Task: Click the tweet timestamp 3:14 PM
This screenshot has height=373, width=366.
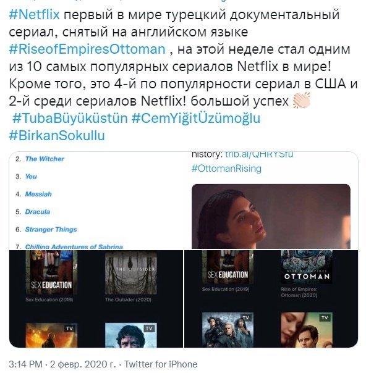Action: [26, 364]
